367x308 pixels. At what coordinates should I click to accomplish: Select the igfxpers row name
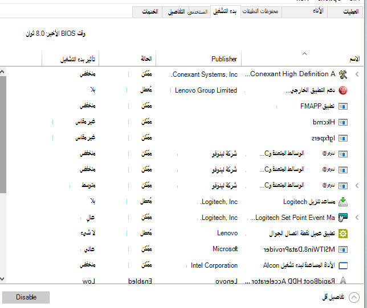[x=323, y=138]
